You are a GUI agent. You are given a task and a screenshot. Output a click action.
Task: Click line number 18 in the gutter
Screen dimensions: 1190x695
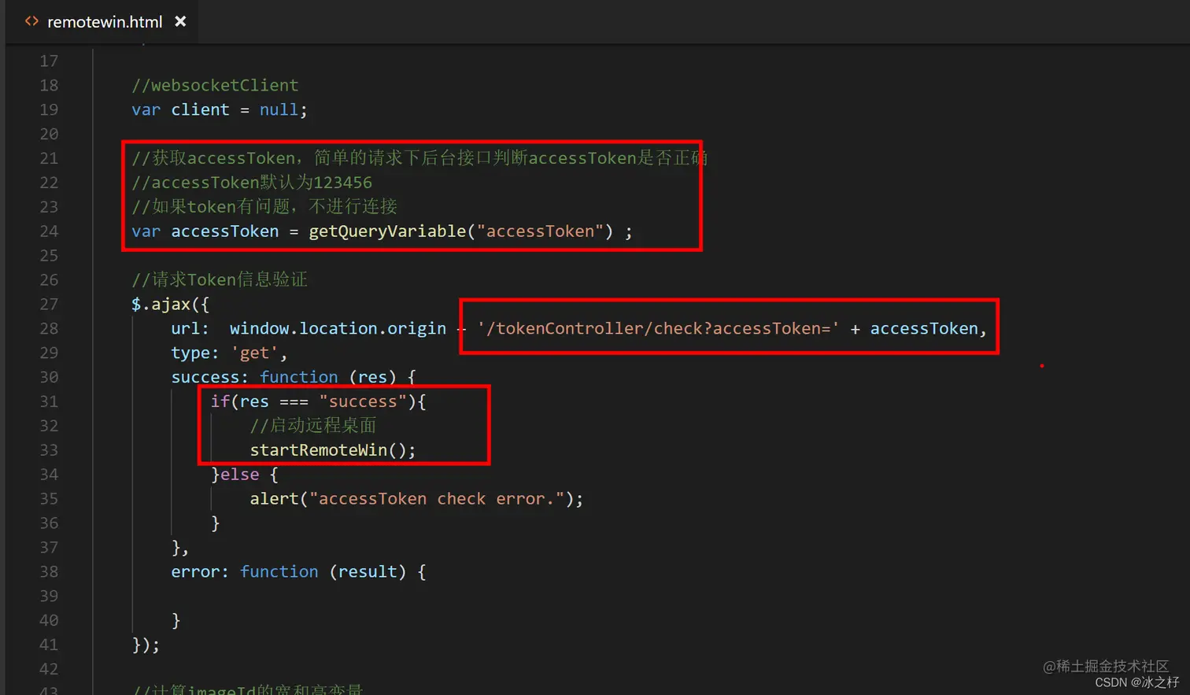tap(49, 85)
